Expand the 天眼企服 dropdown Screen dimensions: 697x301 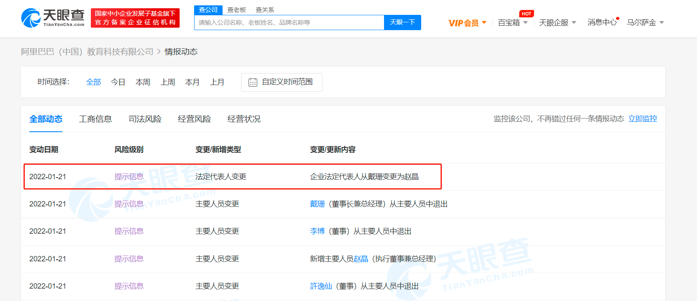[557, 23]
